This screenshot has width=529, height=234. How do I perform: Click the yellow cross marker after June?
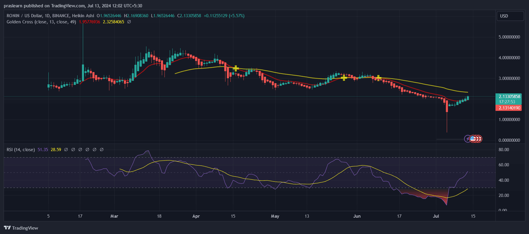(x=379, y=78)
